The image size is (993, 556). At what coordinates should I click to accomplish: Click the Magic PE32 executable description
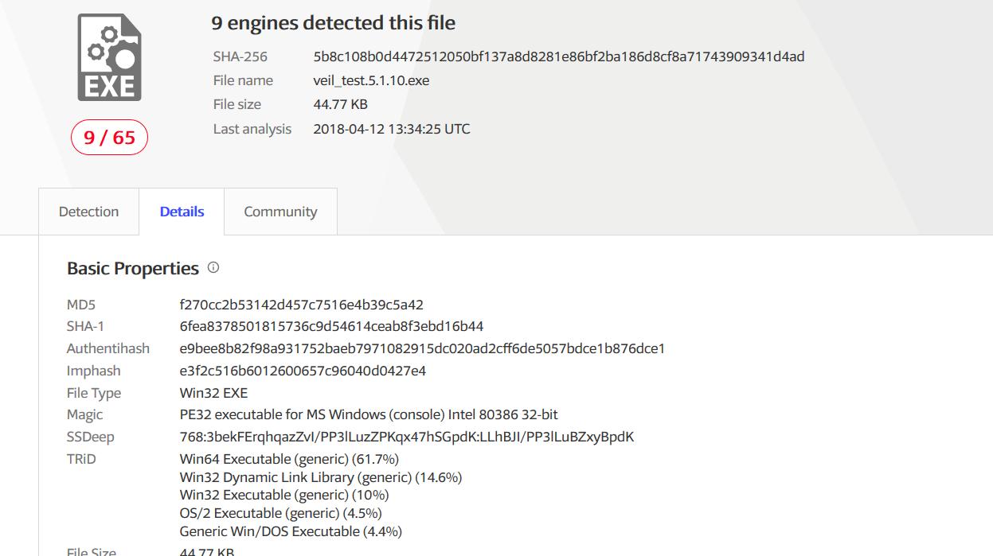369,414
